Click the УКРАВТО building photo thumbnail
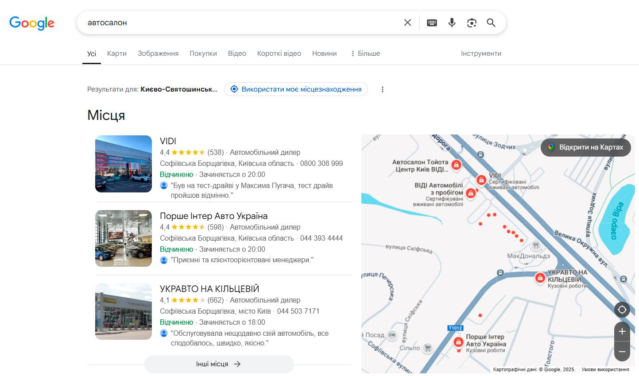 coord(124,311)
